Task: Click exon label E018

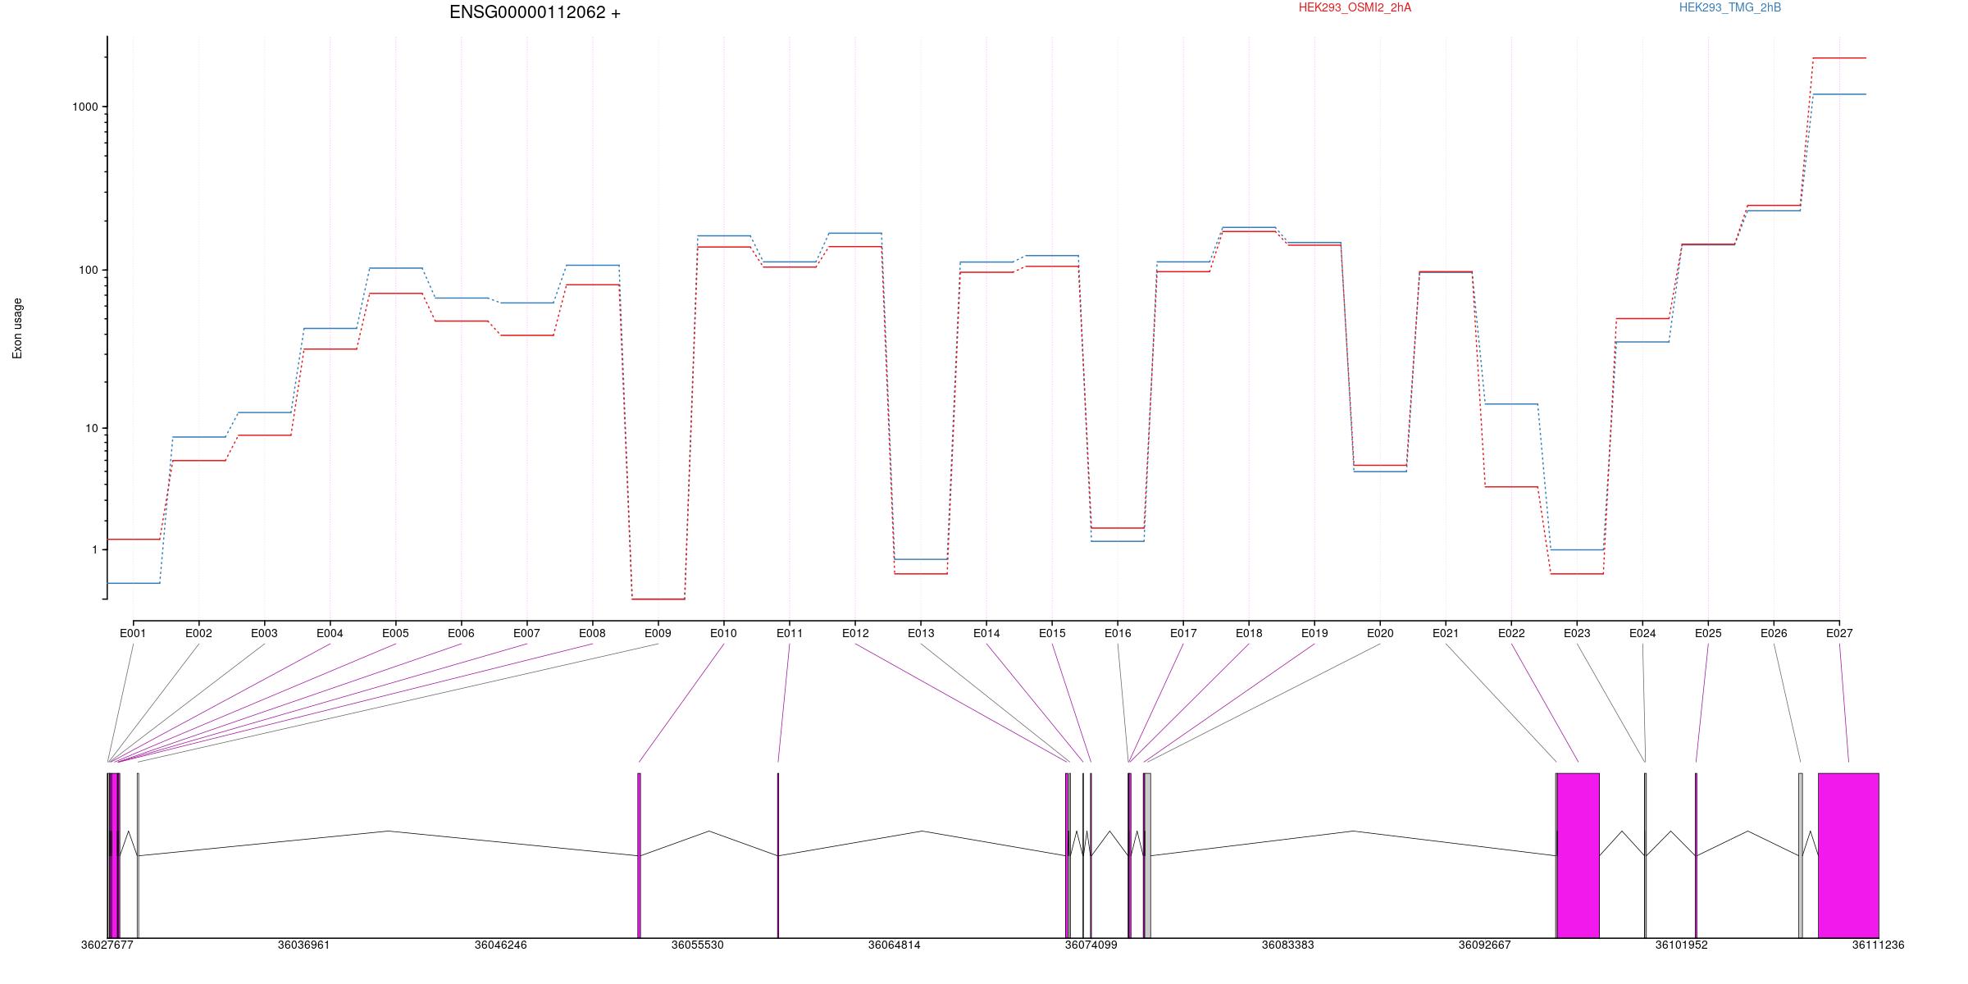Action: pyautogui.click(x=1249, y=633)
